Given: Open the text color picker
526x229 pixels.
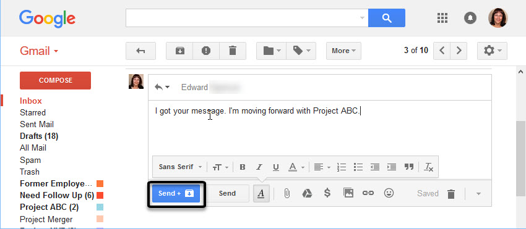Looking at the screenshot, I should pos(296,167).
